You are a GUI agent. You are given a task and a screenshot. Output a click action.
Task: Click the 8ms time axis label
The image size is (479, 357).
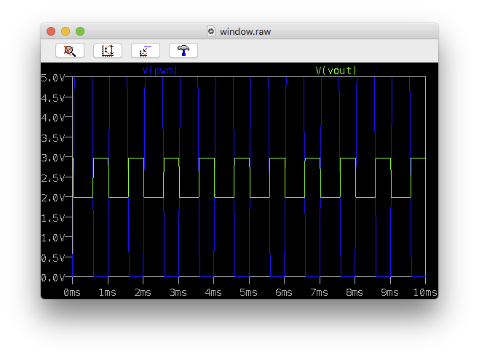pyautogui.click(x=355, y=292)
